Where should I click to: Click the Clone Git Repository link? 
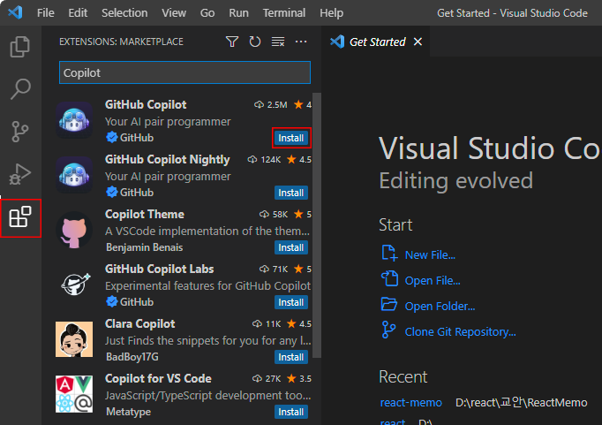pyautogui.click(x=460, y=332)
